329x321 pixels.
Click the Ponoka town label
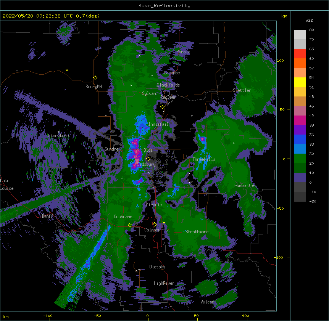pyautogui.click(x=183, y=52)
